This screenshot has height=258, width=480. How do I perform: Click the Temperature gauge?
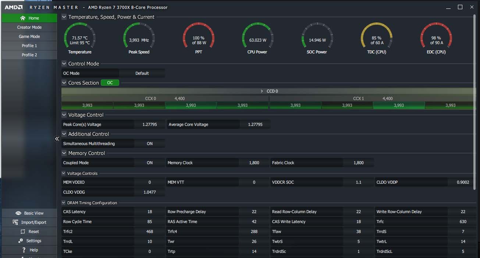[x=80, y=38]
